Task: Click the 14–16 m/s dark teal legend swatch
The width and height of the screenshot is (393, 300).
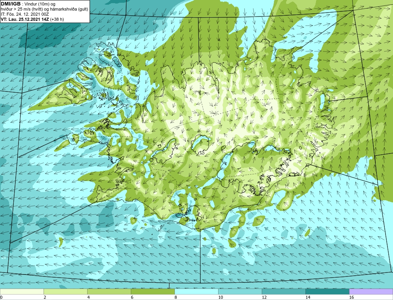Action: click(327, 291)
